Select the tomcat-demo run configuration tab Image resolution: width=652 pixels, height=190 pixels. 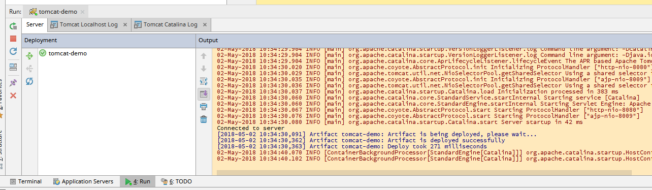point(57,11)
